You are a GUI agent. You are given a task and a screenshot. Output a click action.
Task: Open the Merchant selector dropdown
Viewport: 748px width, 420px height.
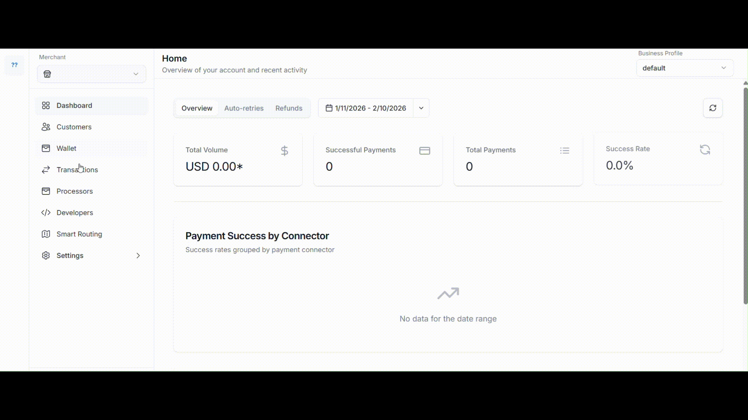(92, 74)
